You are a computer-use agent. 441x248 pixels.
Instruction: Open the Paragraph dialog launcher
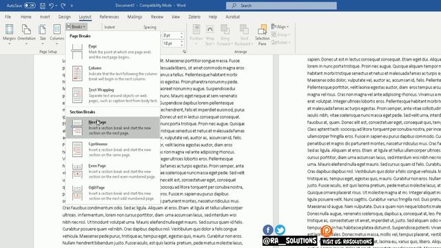[x=184, y=52]
